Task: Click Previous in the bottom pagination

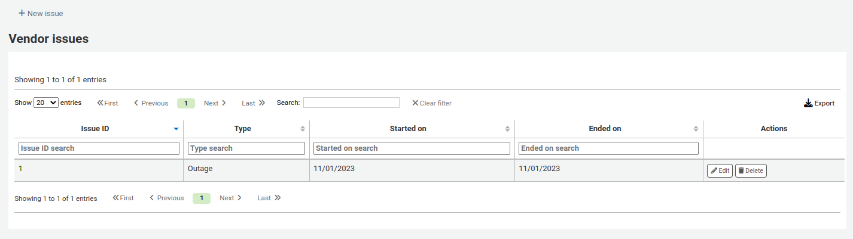Action: [x=167, y=198]
